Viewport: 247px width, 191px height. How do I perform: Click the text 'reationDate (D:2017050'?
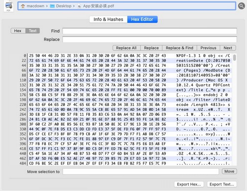click(203, 61)
